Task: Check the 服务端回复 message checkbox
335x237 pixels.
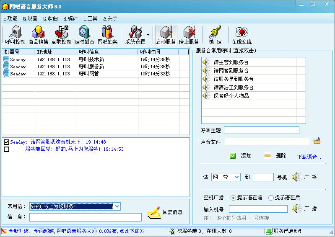Action: coord(6,149)
